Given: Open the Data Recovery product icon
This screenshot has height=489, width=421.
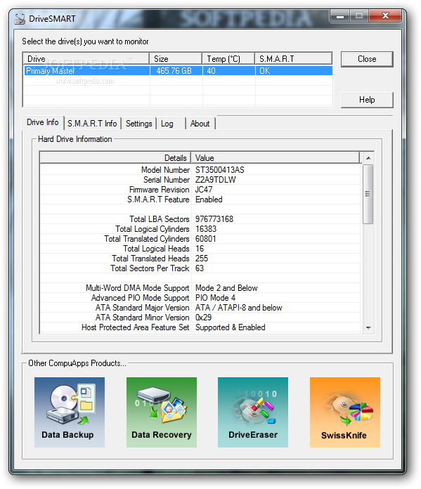Looking at the screenshot, I should click(162, 412).
